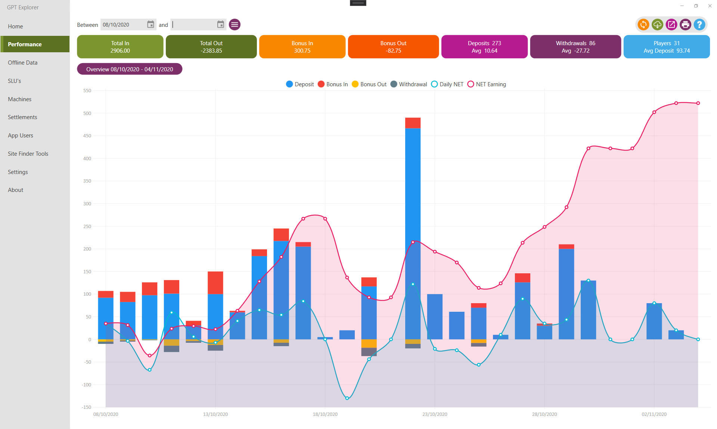Click the purple hamburger menu icon beside dates
Screen dimensions: 717x429
[x=235, y=25]
